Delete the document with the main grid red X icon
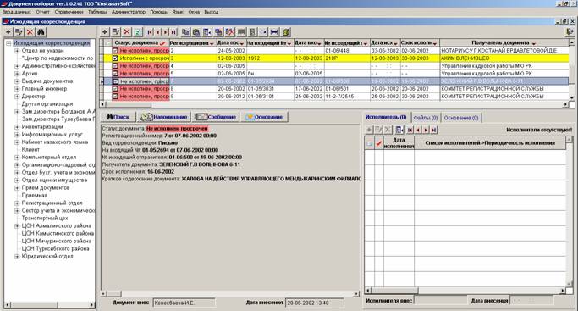This screenshot has width=578, height=311. 126,32
